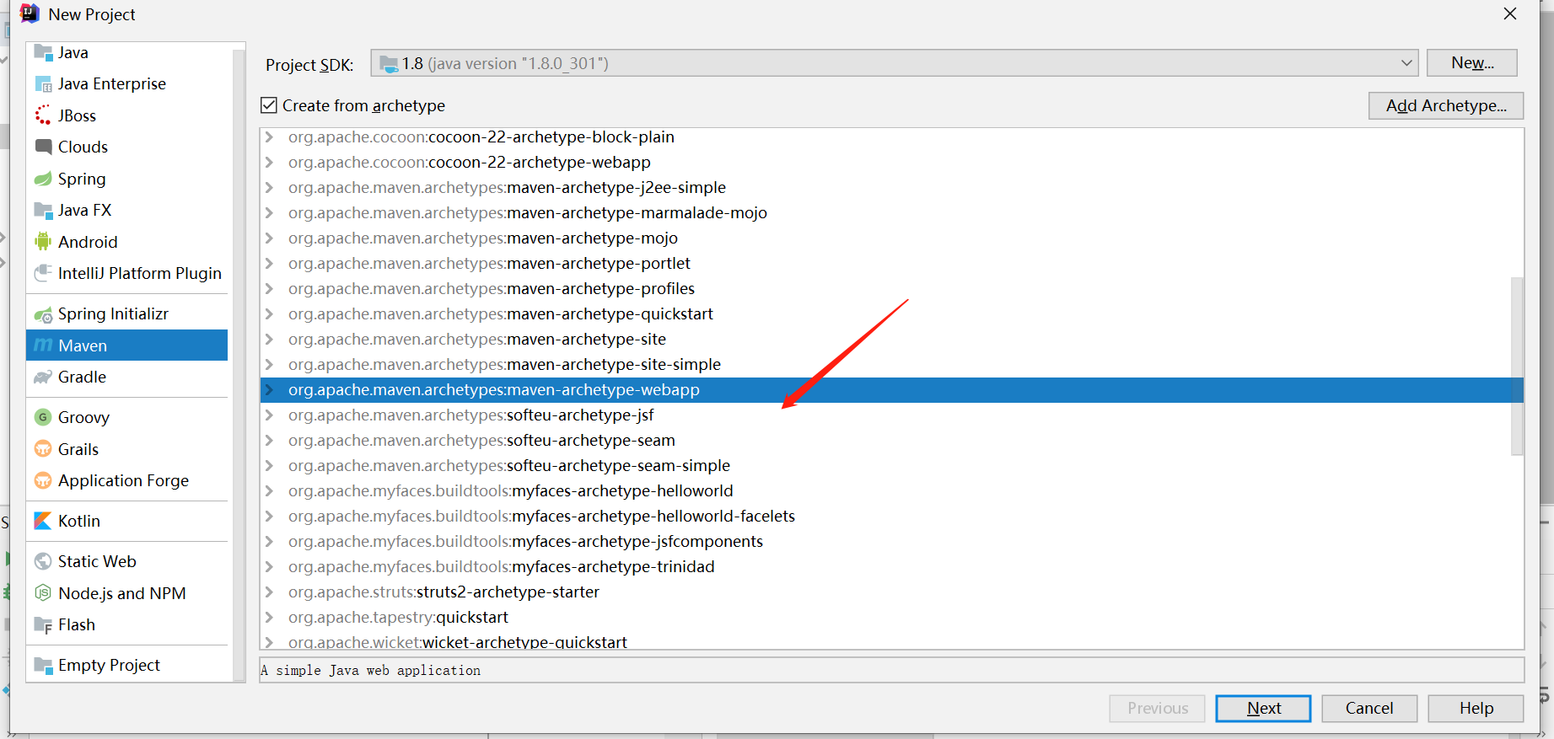Click the Spring leaf icon
This screenshot has height=739, width=1554.
tap(43, 179)
